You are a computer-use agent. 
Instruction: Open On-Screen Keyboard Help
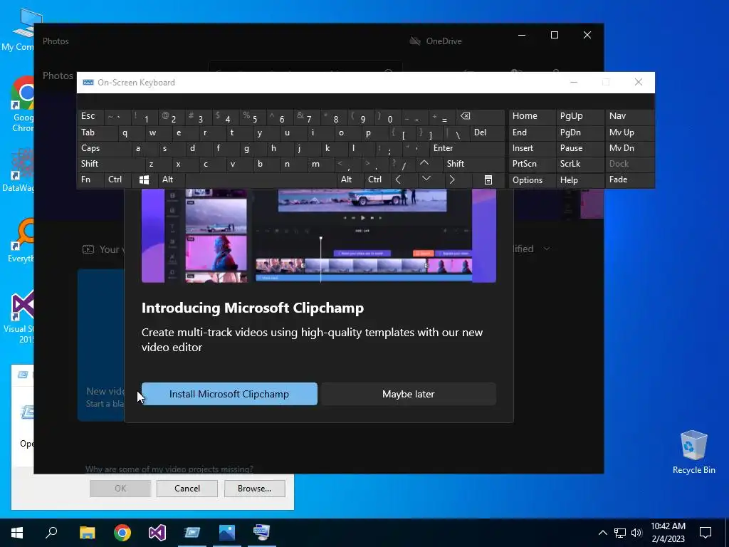[579, 180]
